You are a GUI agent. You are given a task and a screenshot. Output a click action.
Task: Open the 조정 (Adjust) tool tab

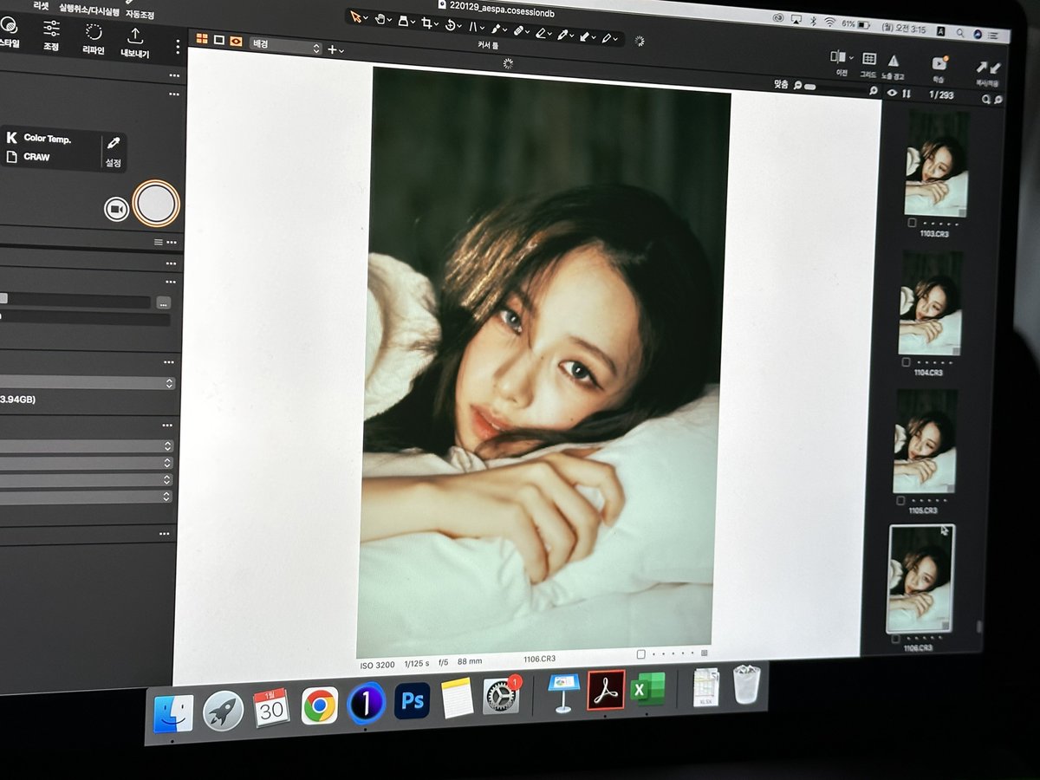50,34
